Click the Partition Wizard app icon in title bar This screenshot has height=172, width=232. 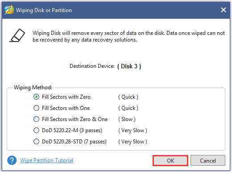(9, 10)
